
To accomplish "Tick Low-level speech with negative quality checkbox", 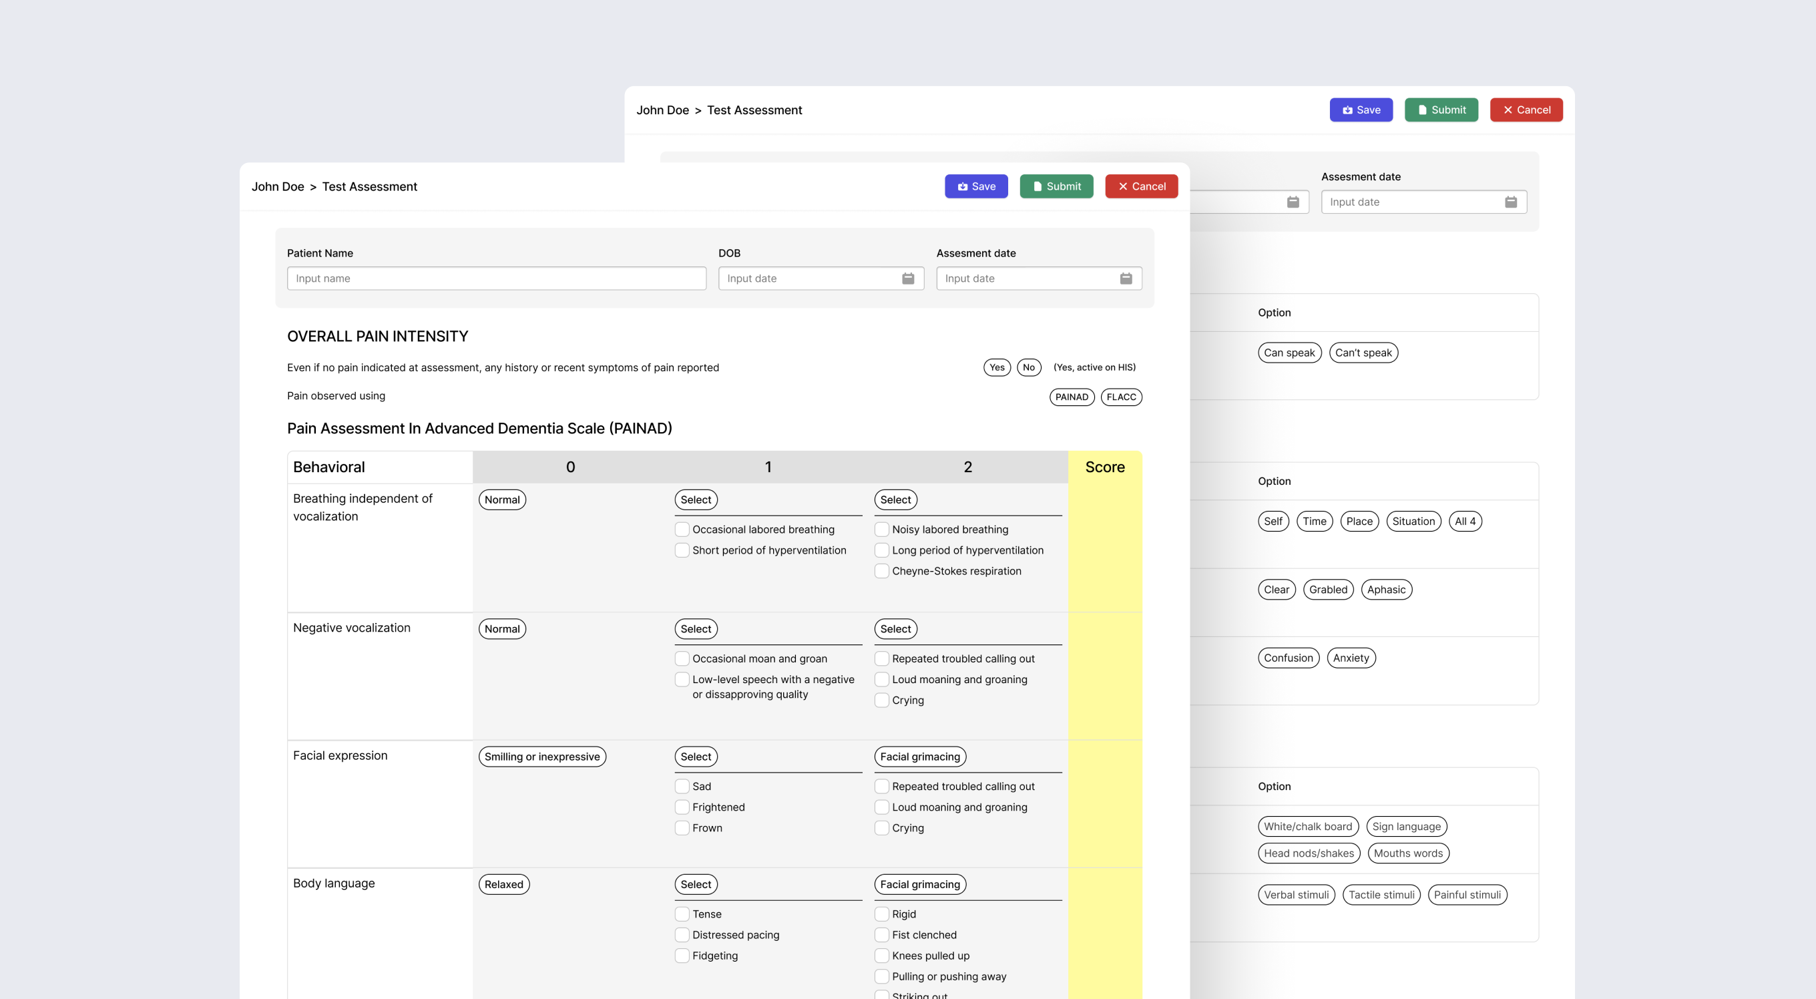I will coord(682,679).
